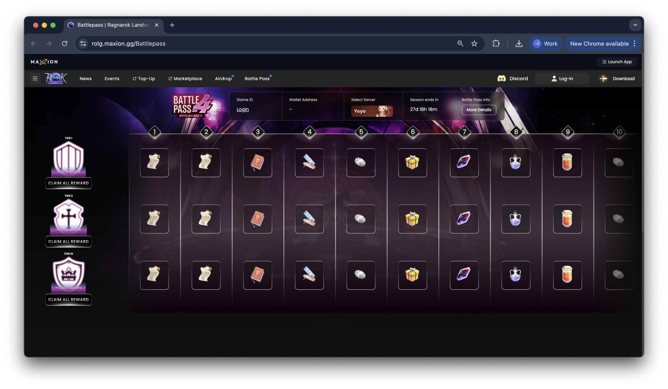The width and height of the screenshot is (668, 389).
Task: Select the Tier I red book reward at level 3
Action: (x=258, y=163)
